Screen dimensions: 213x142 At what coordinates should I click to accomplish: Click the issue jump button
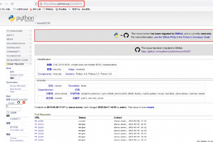click(12, 78)
